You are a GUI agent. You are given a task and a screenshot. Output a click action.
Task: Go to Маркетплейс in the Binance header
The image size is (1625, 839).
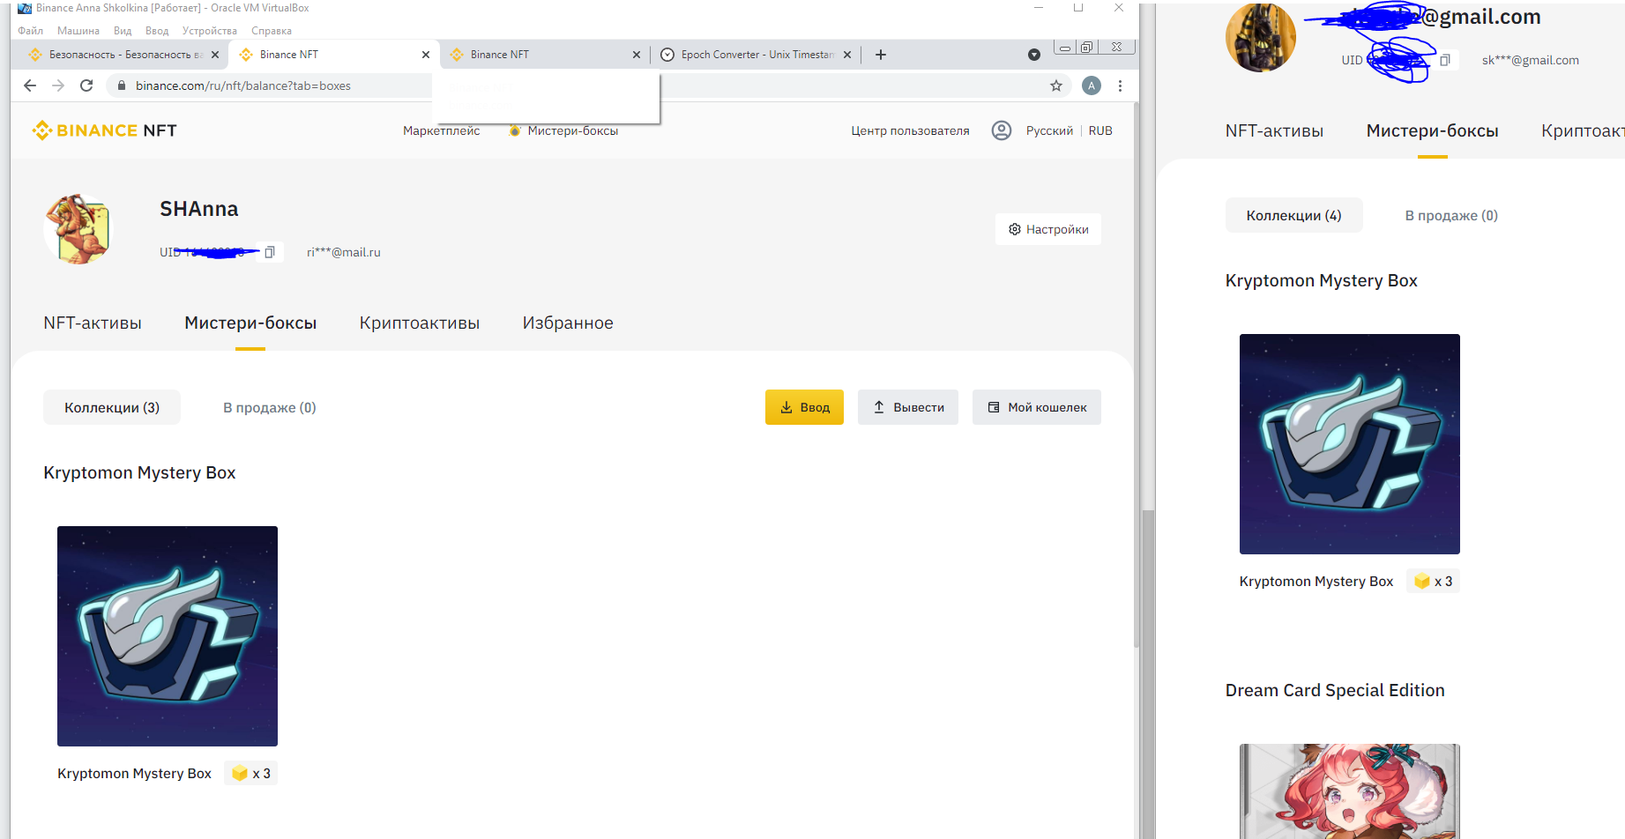coord(442,130)
